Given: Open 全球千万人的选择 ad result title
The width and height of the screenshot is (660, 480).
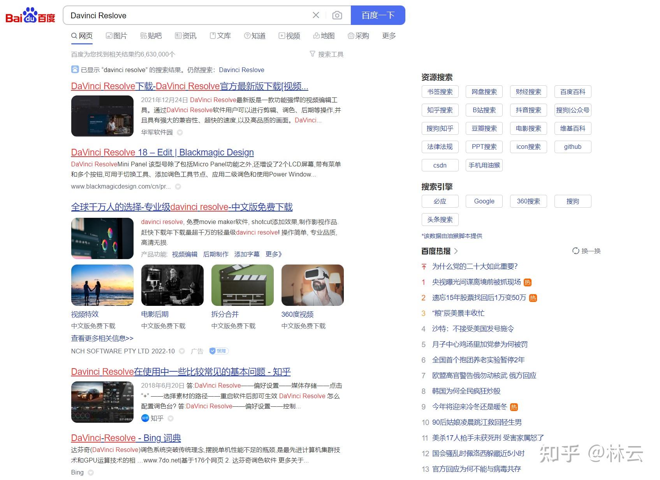Looking at the screenshot, I should tap(182, 207).
